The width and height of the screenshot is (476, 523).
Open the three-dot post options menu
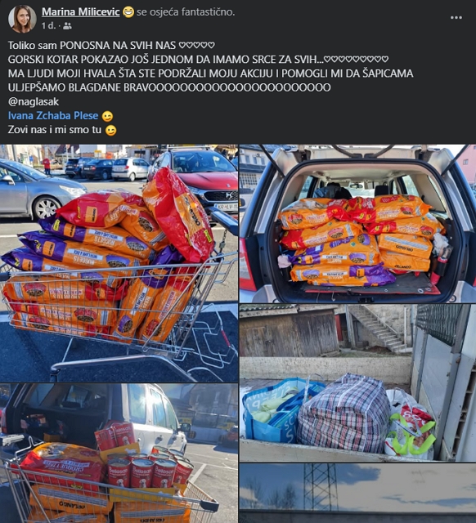point(456,17)
